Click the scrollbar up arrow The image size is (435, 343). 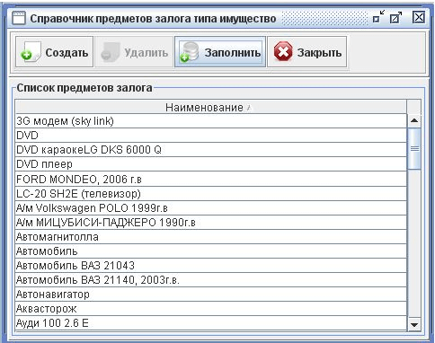pos(414,120)
